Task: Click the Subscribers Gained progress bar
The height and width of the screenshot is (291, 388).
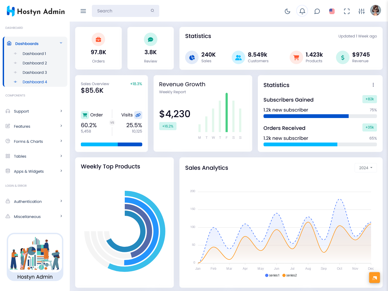Action: click(320, 116)
